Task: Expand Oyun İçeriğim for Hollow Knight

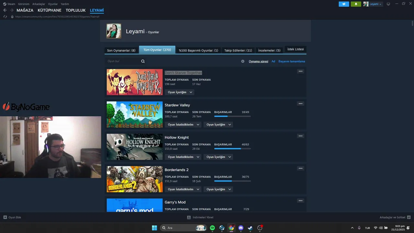Action: point(218,157)
